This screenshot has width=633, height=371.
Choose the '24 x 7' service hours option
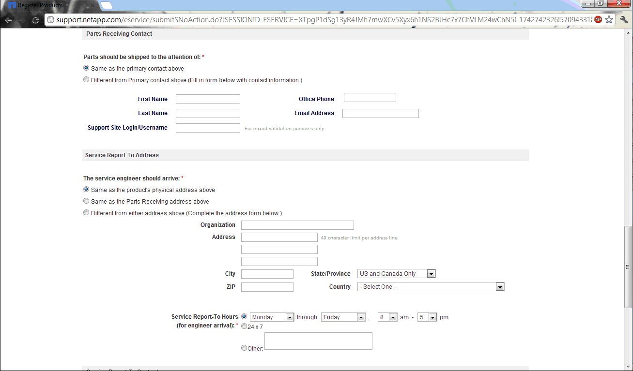point(244,326)
